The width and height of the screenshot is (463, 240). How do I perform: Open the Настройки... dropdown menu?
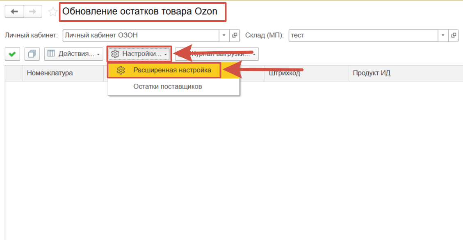139,54
